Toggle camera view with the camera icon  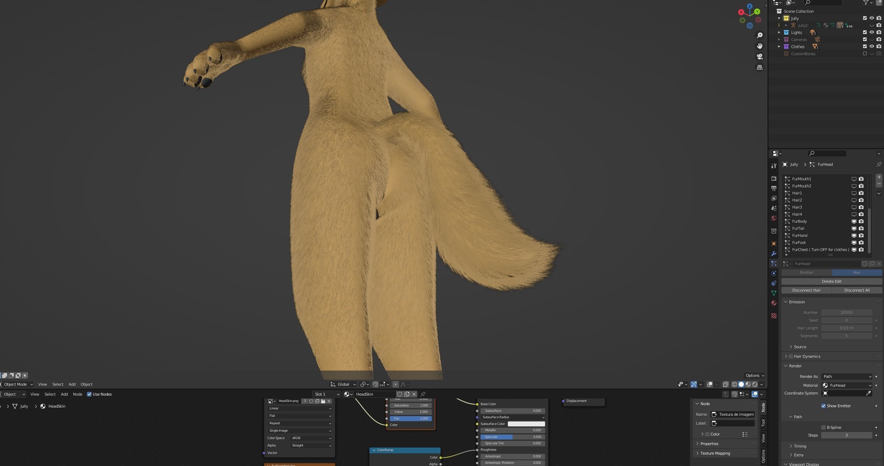(760, 57)
